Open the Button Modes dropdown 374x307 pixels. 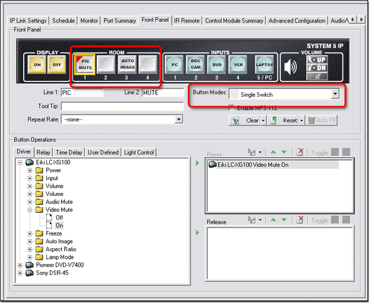335,94
